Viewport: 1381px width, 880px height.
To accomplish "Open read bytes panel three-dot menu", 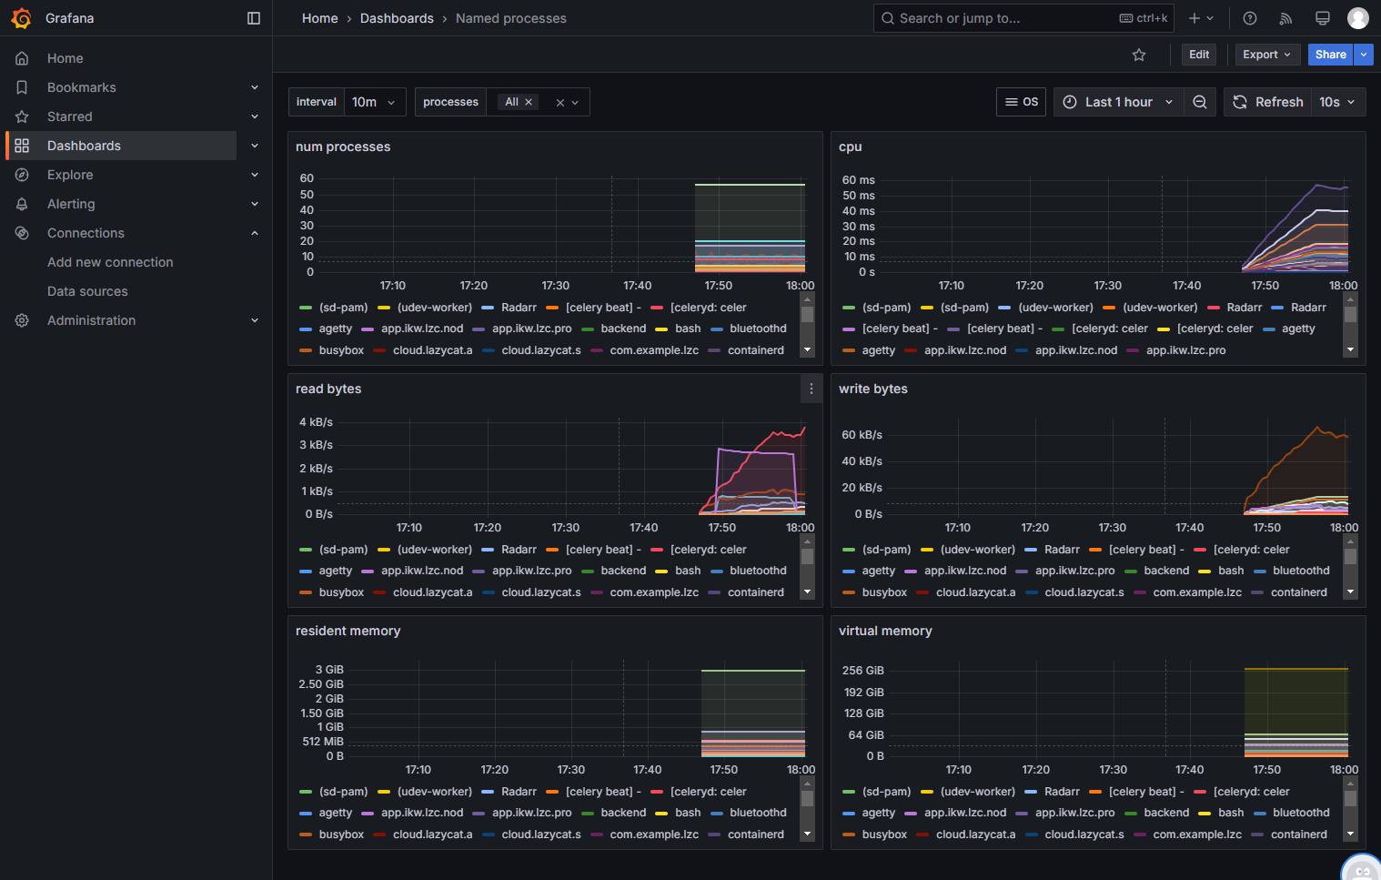I will pyautogui.click(x=811, y=389).
